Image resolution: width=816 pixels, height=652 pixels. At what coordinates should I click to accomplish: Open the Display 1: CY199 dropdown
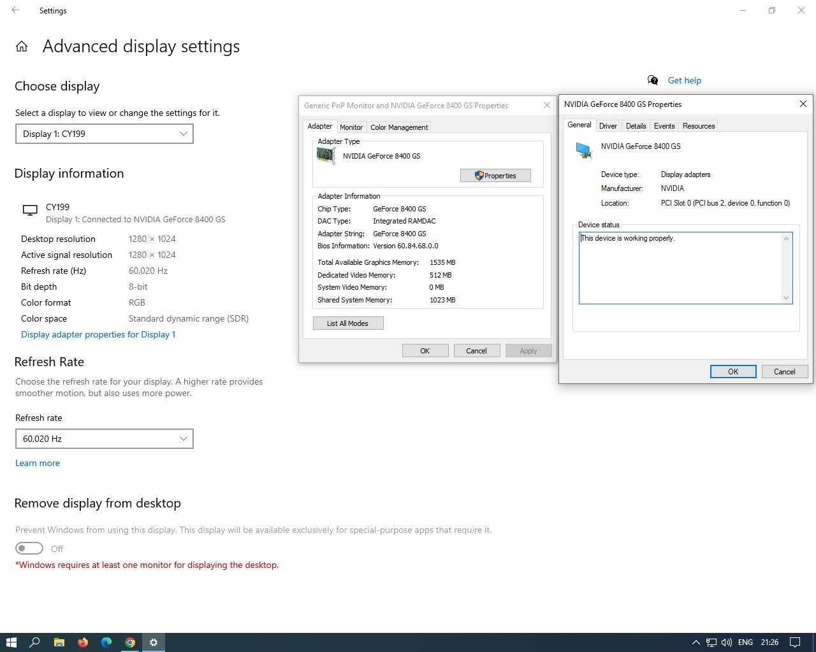pyautogui.click(x=105, y=134)
